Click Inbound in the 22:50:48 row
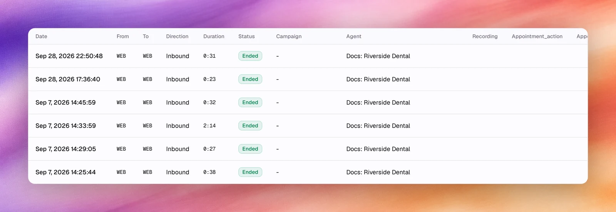The height and width of the screenshot is (212, 616). click(x=177, y=56)
